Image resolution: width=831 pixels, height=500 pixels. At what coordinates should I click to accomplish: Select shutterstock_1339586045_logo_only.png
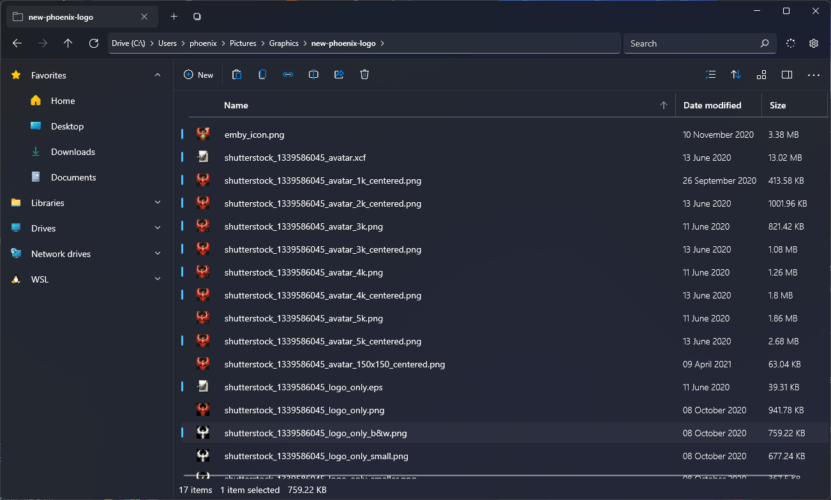pyautogui.click(x=504, y=410)
